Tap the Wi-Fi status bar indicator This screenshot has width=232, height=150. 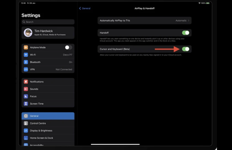pos(199,3)
